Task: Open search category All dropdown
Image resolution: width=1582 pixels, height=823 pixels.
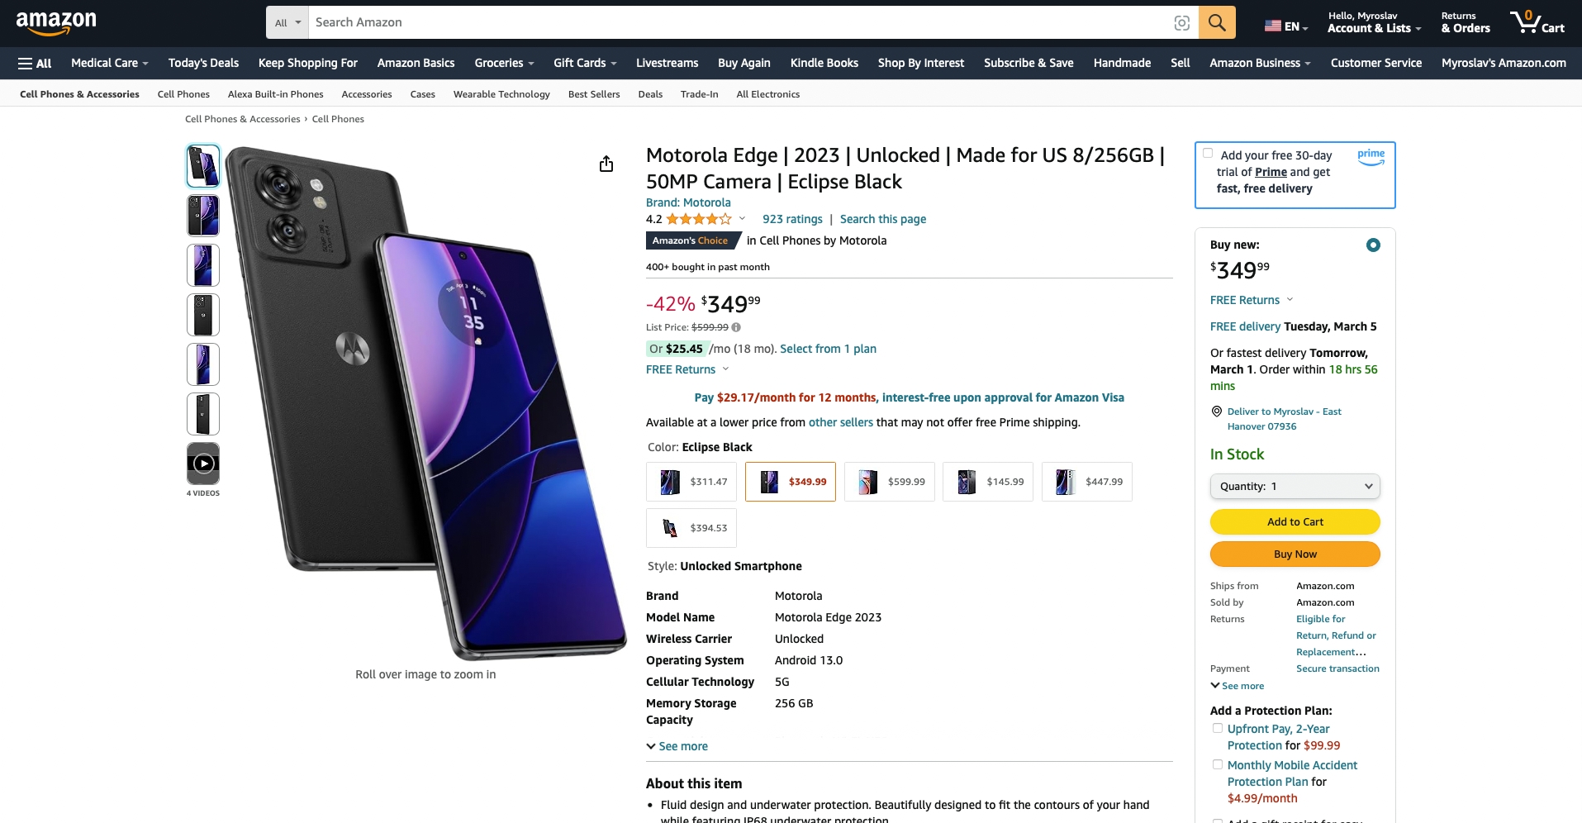Action: tap(287, 22)
